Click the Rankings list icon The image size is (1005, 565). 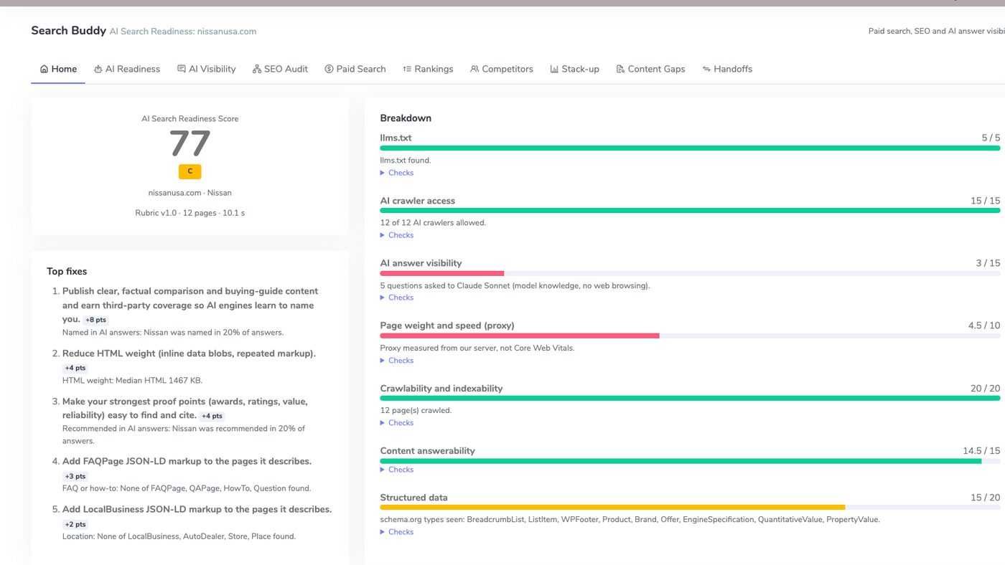click(407, 69)
